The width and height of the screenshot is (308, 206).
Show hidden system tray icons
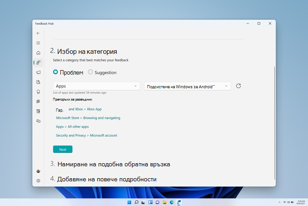[279, 202]
